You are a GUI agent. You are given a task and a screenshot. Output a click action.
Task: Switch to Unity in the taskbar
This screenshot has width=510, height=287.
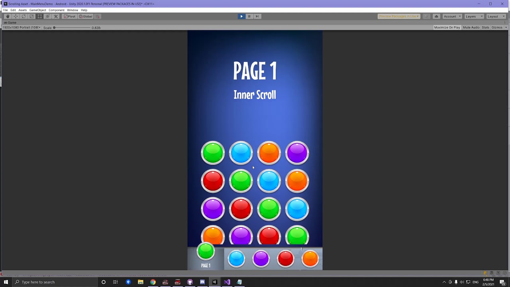(x=214, y=282)
